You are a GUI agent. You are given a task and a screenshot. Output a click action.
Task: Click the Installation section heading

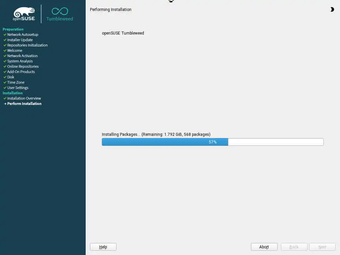click(13, 93)
